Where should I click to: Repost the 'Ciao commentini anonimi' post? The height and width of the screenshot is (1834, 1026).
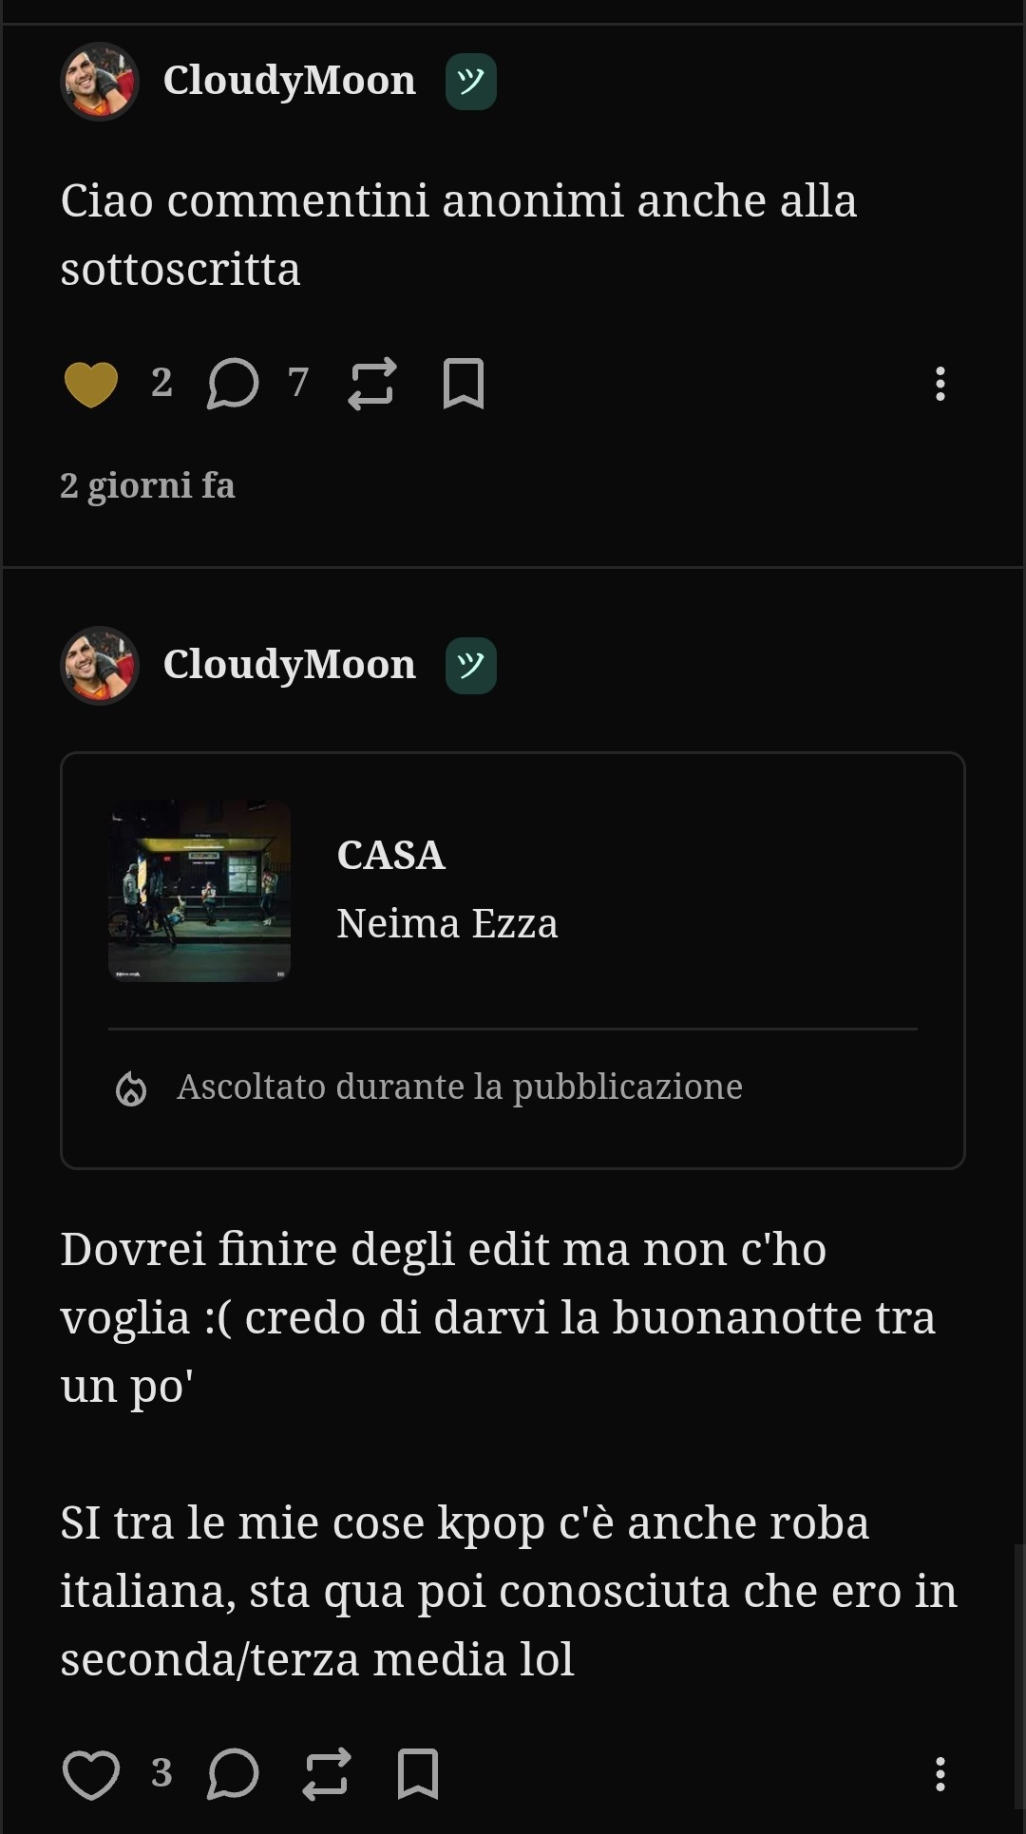371,384
